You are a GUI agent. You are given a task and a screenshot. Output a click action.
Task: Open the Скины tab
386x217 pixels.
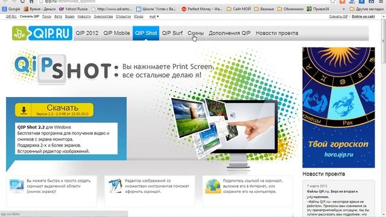pos(195,33)
